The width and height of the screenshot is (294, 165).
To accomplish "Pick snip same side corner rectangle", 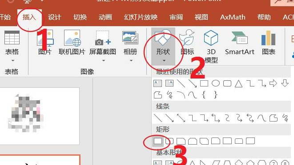I will [x=193, y=141].
